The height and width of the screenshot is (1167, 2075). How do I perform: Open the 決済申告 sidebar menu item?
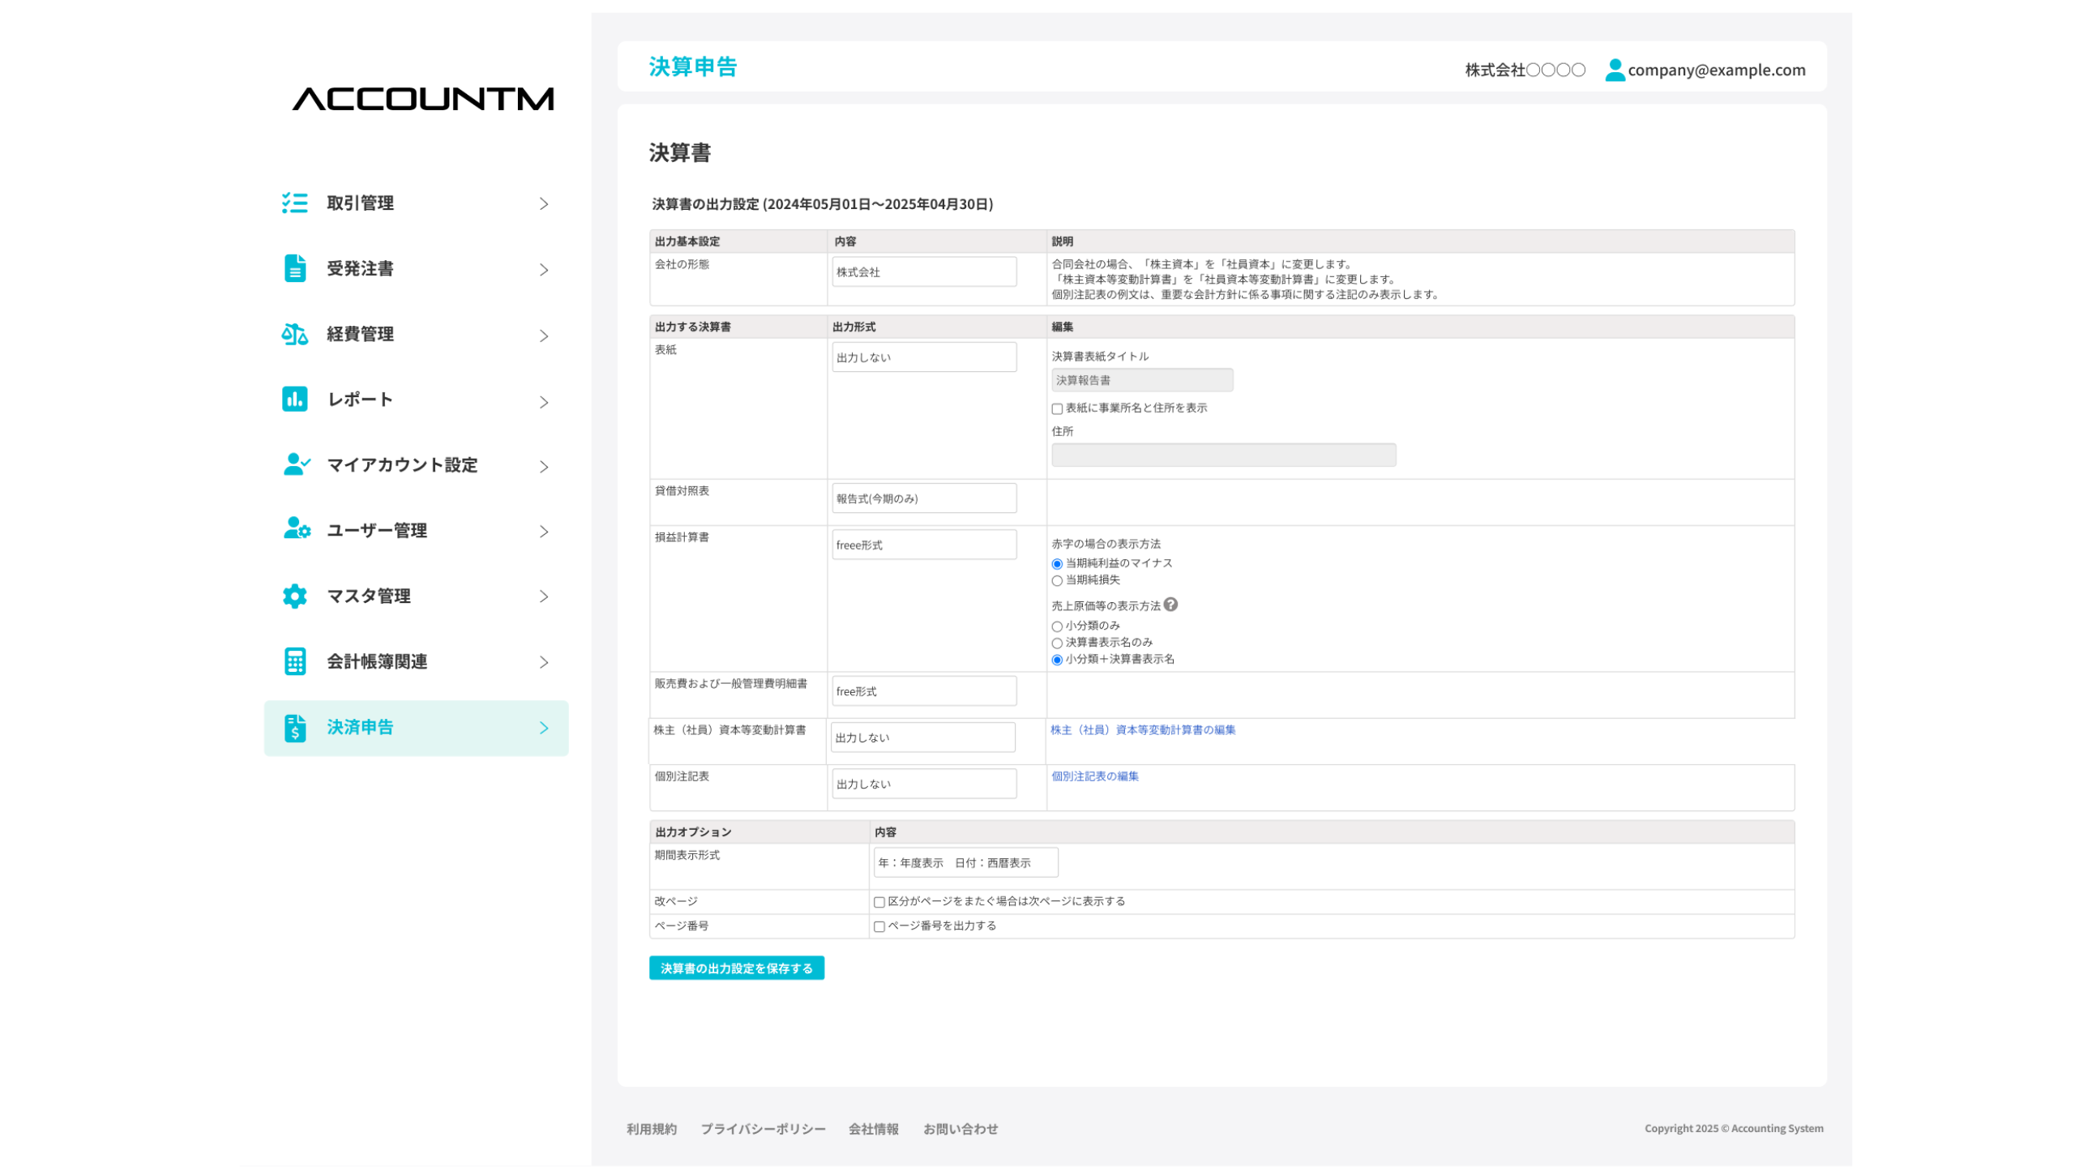417,728
